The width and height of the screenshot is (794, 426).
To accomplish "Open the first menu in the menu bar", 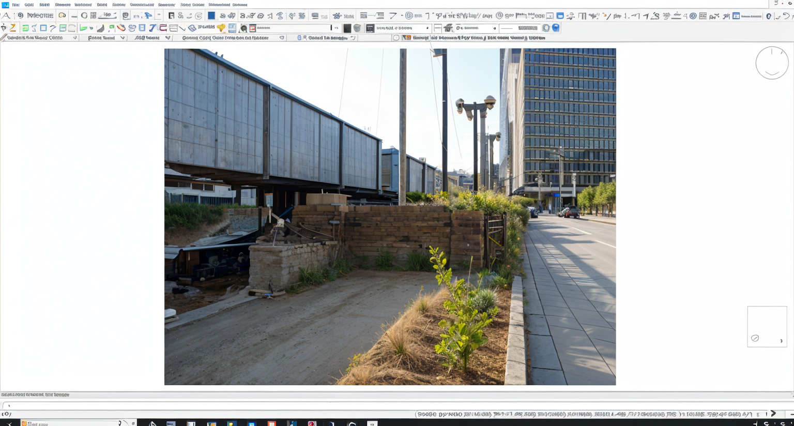I will [x=16, y=5].
